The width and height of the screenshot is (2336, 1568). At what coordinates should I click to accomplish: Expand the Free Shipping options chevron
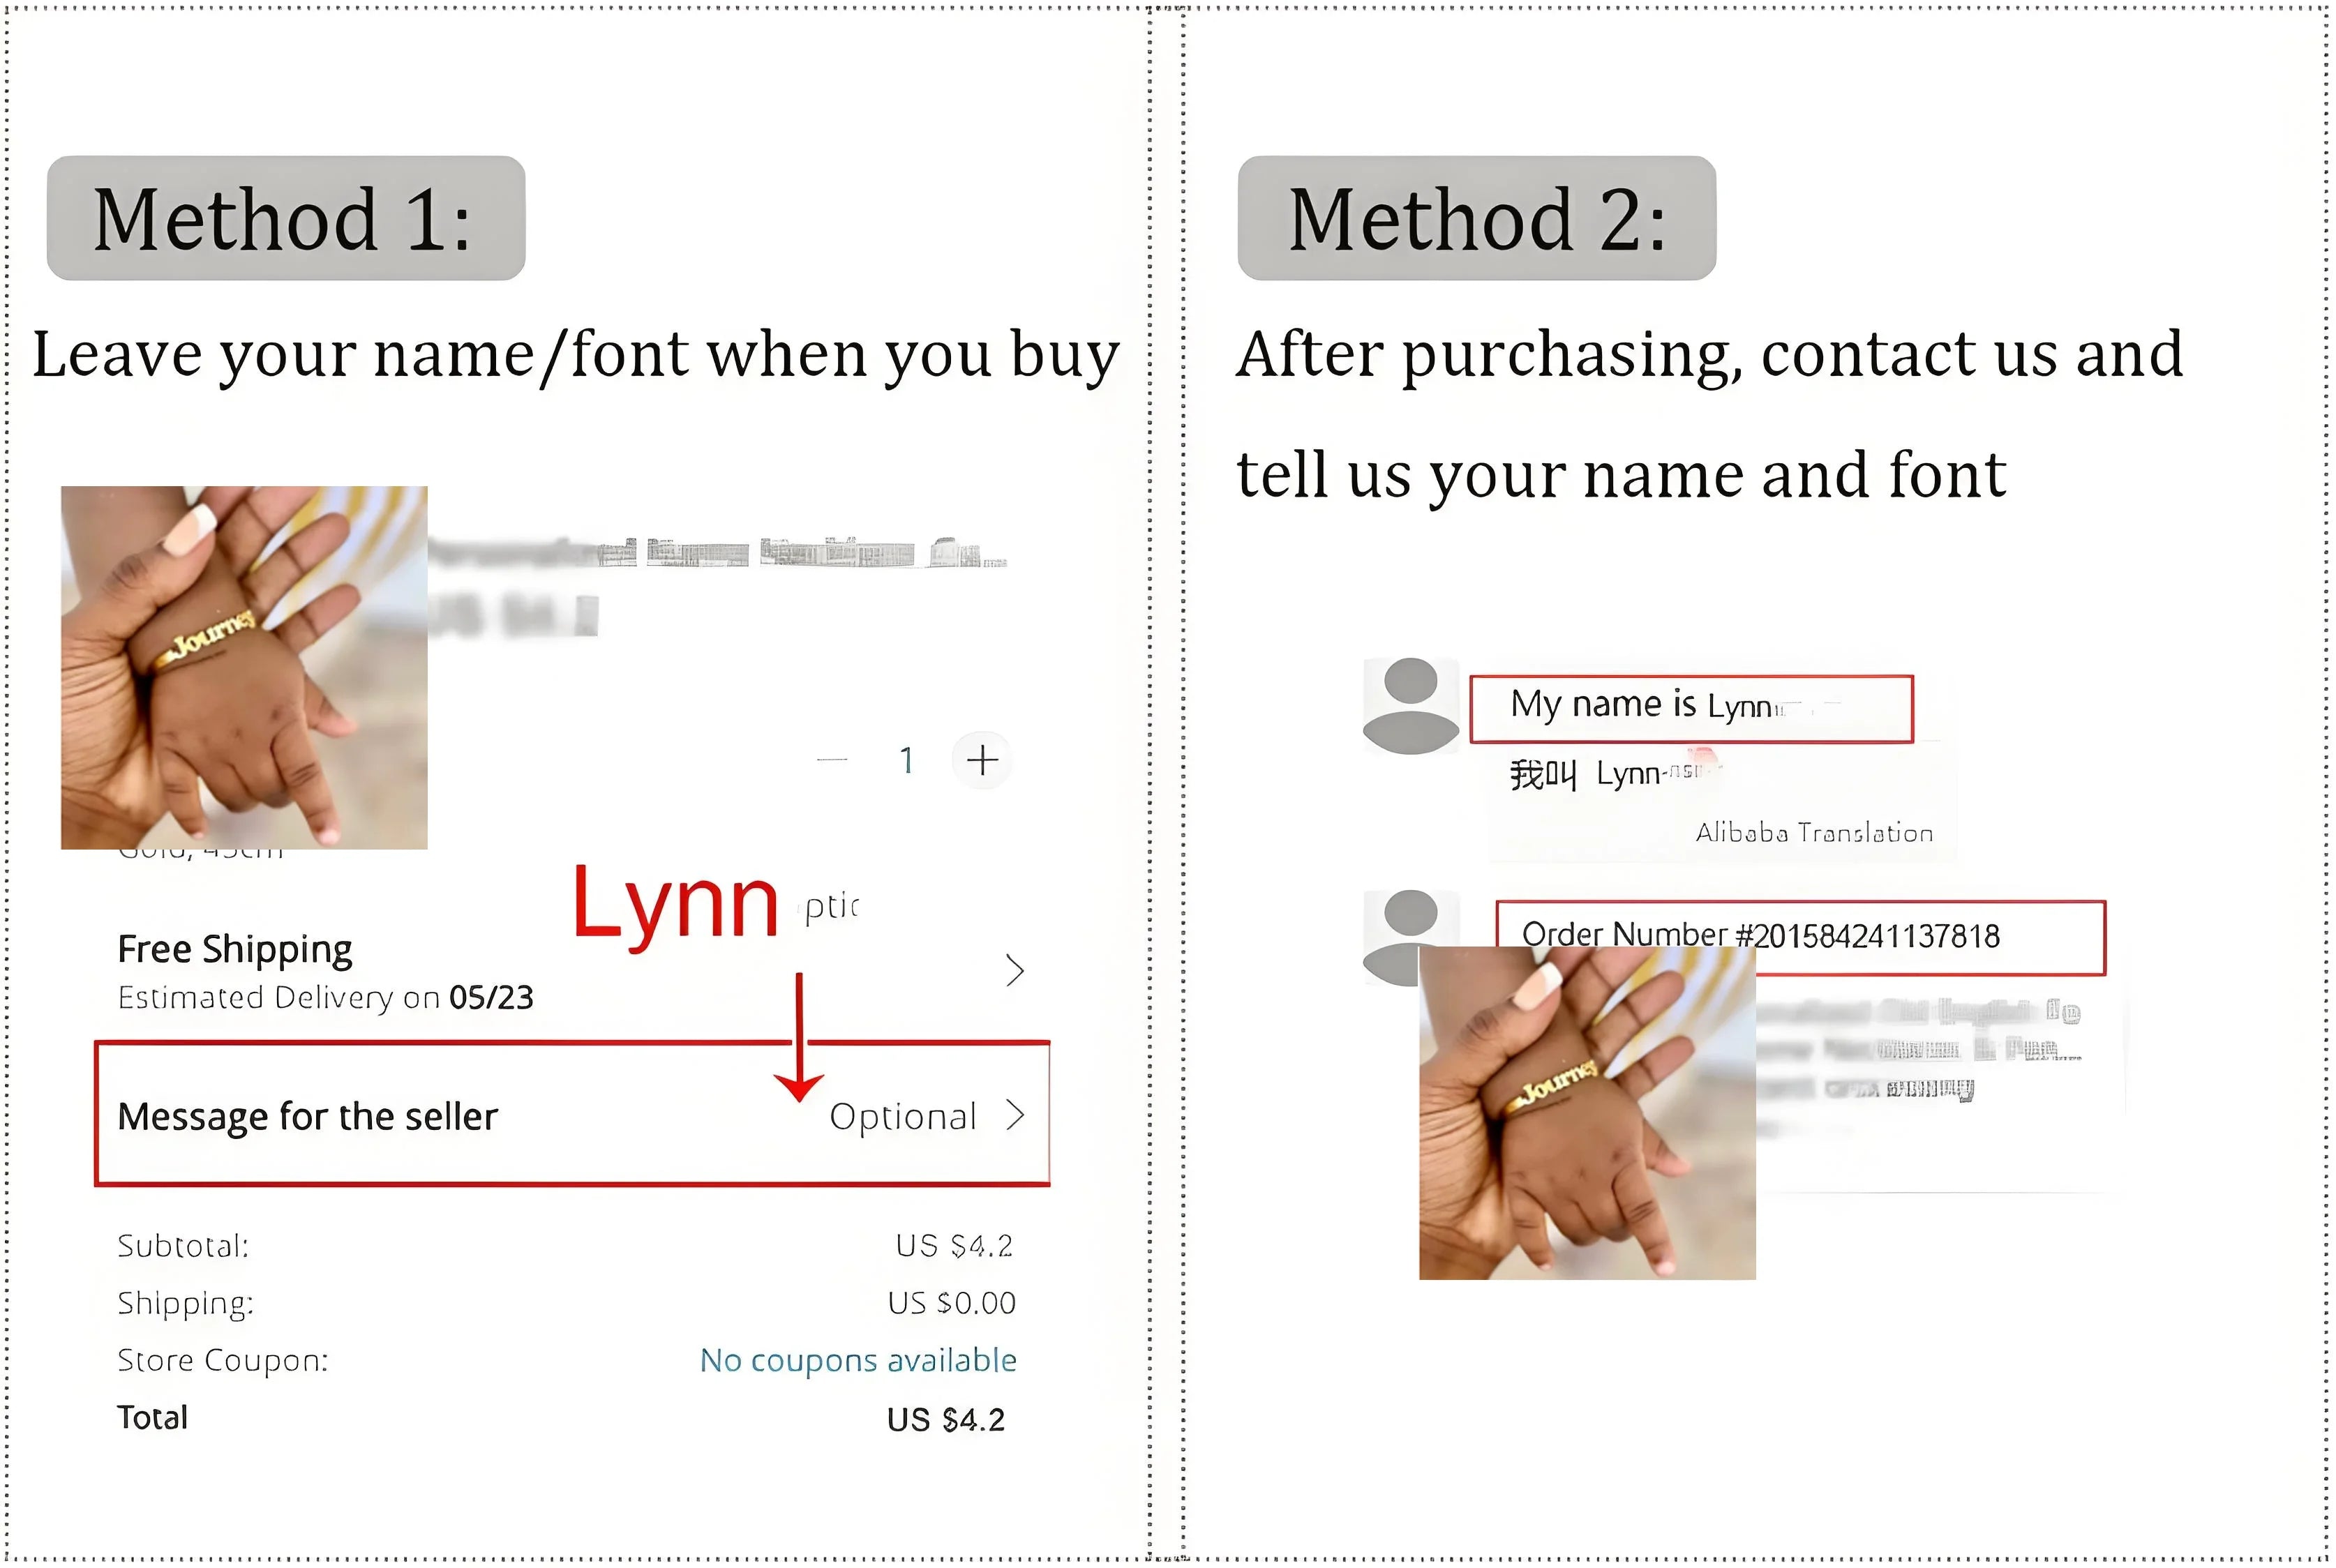pos(1015,970)
